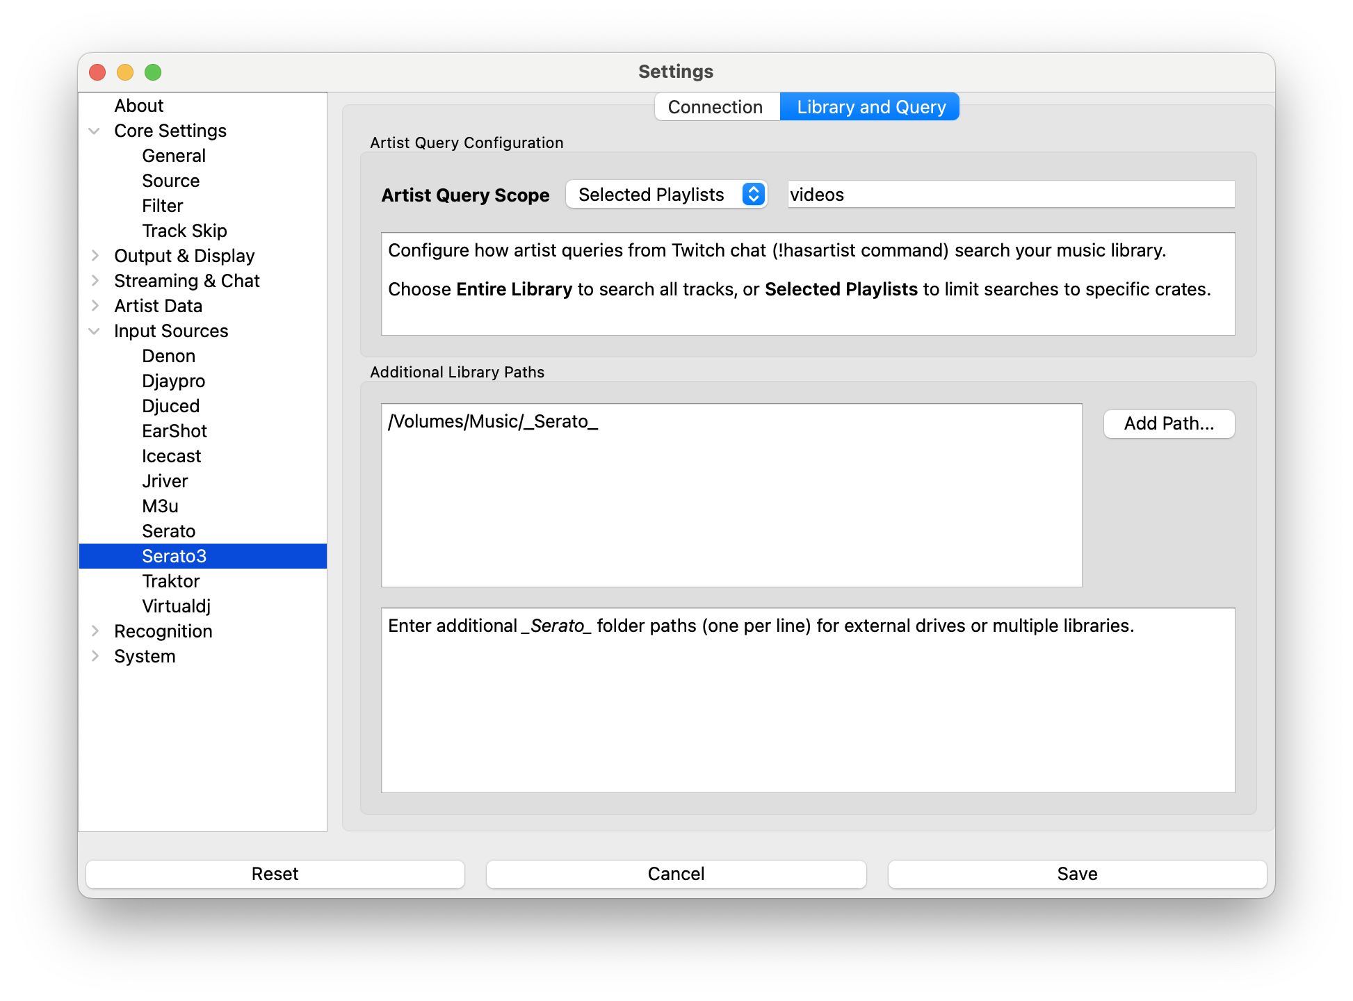Open the Serato input source
Image resolution: width=1353 pixels, height=1001 pixels.
(x=169, y=531)
